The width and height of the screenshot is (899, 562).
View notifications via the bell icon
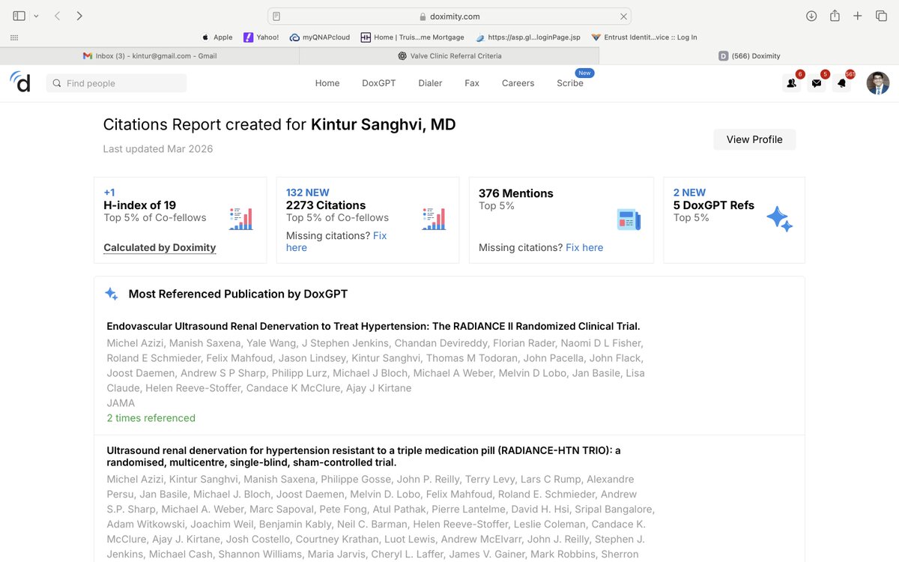[x=842, y=82]
